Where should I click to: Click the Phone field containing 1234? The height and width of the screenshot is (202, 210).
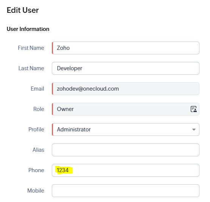click(126, 170)
